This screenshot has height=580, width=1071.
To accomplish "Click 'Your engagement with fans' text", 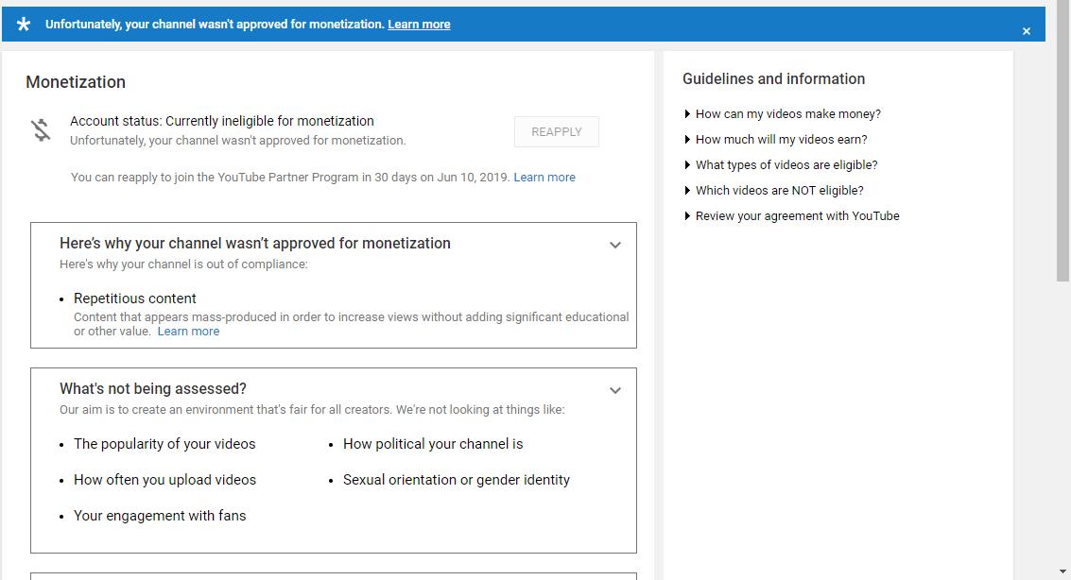I will click(160, 516).
